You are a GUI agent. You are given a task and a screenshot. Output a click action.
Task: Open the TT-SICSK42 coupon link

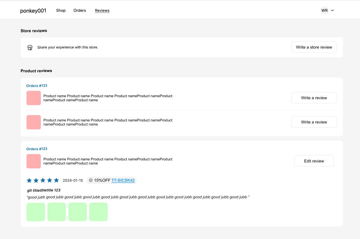(x=123, y=180)
